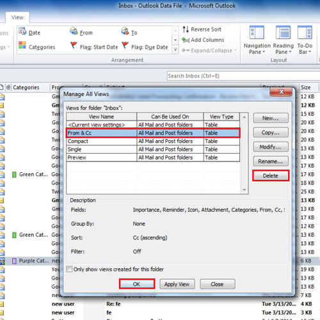Arrange by Flag: Due Date
The width and height of the screenshot is (320, 320).
(x=145, y=47)
